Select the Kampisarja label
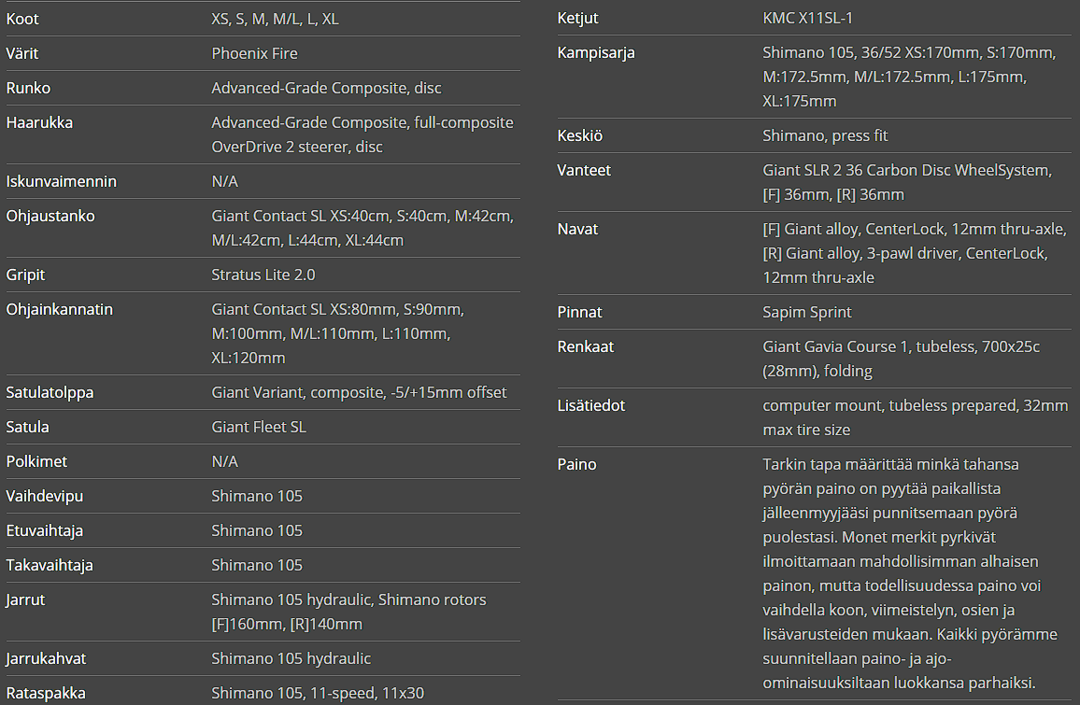The image size is (1080, 705). [x=596, y=52]
